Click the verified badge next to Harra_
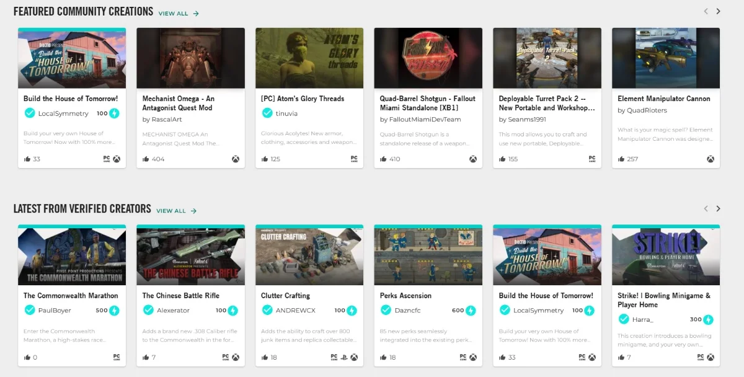Image resolution: width=744 pixels, height=377 pixels. (624, 319)
